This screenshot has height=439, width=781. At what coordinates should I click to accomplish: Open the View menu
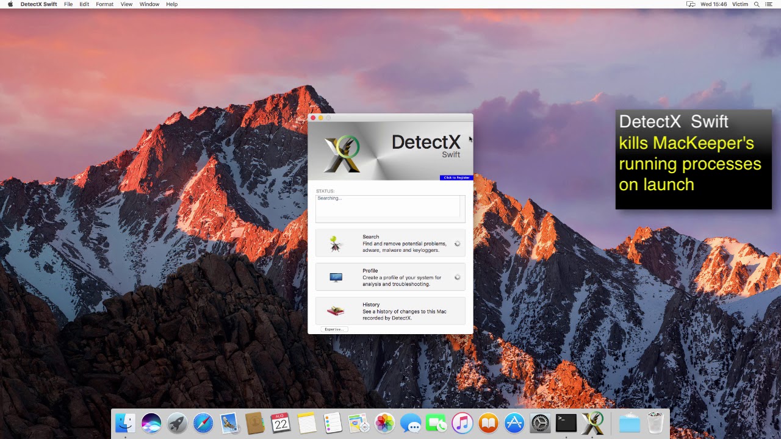(126, 4)
